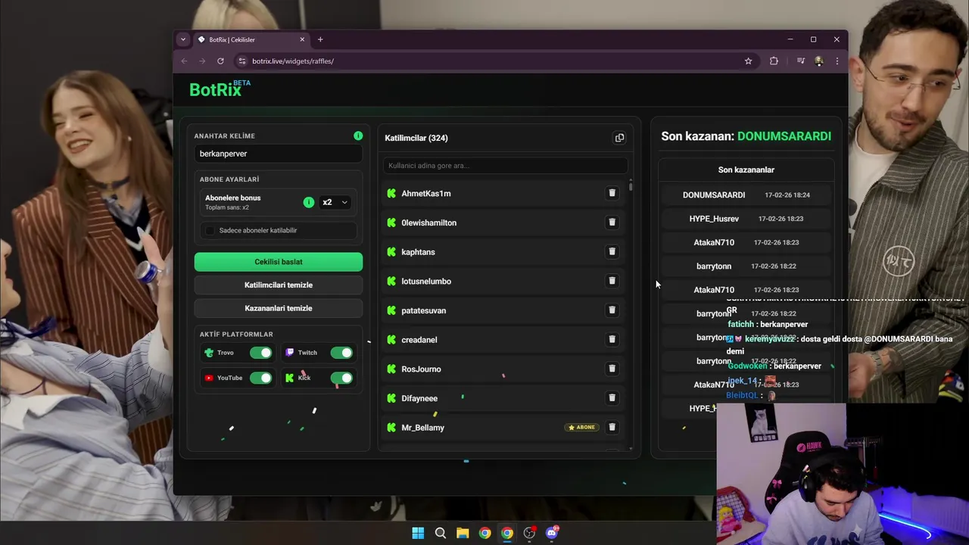
Task: Open tab search dropdown arrow
Action: [182, 39]
